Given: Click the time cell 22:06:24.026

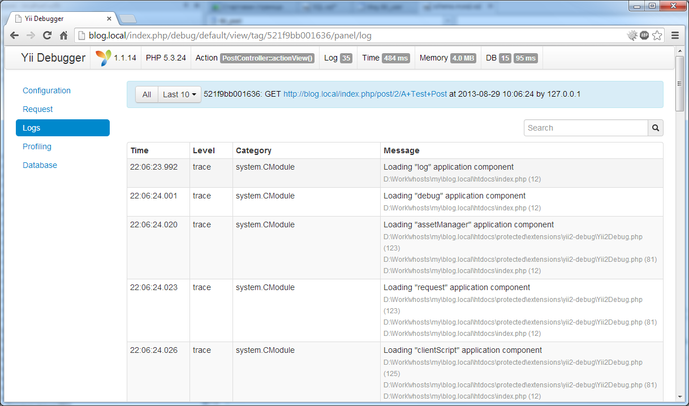Looking at the screenshot, I should point(154,350).
